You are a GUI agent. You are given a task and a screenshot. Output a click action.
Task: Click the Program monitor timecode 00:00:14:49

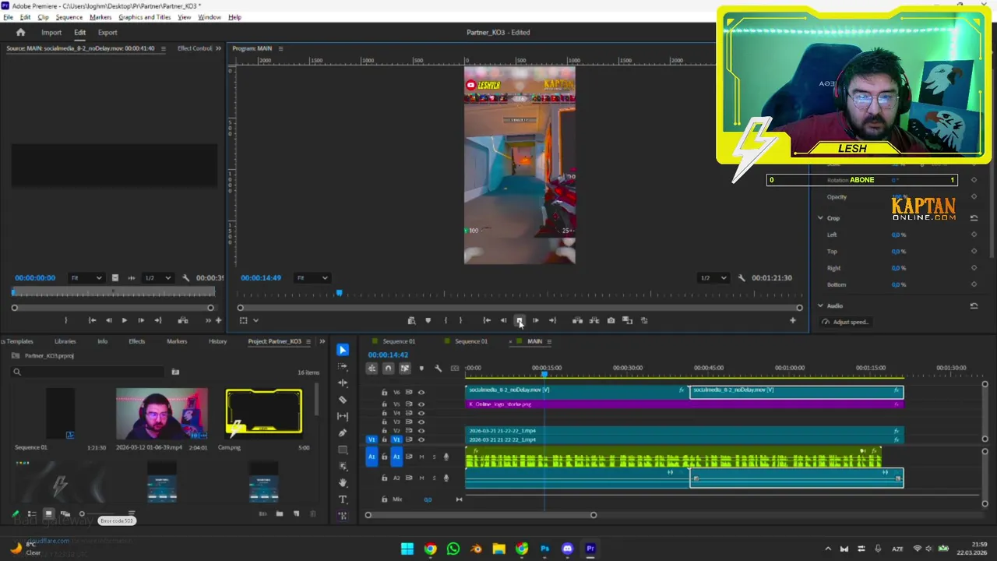coord(261,278)
